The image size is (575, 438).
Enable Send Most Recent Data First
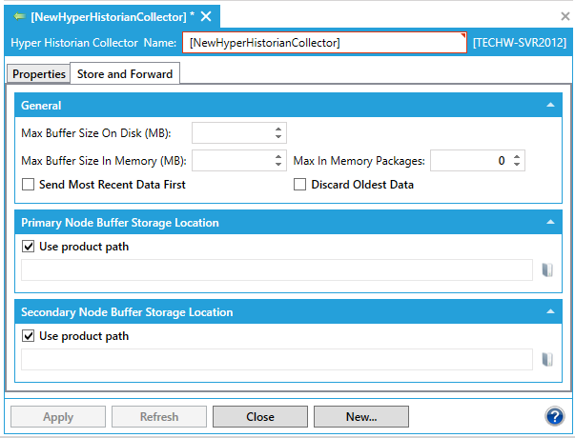[x=29, y=185]
